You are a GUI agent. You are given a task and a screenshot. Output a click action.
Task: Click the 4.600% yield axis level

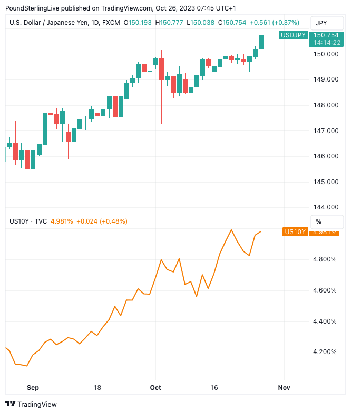[326, 290]
